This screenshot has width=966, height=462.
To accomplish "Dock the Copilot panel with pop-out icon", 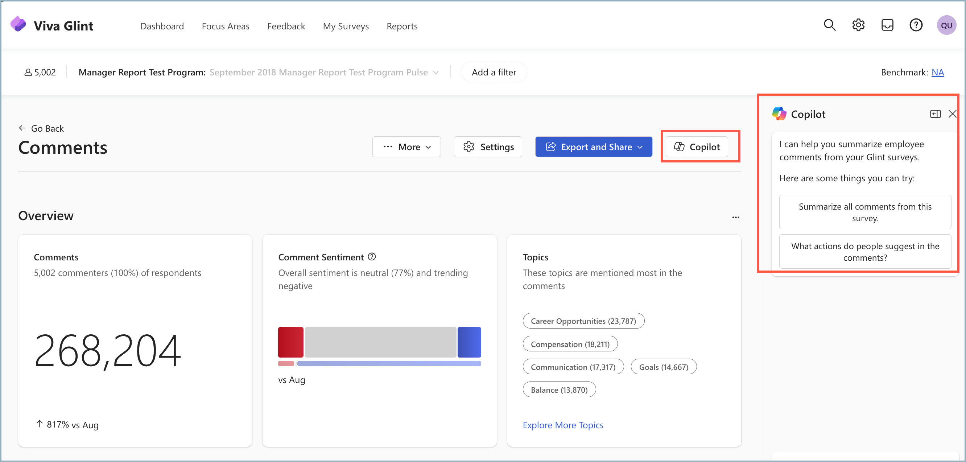I will 935,114.
